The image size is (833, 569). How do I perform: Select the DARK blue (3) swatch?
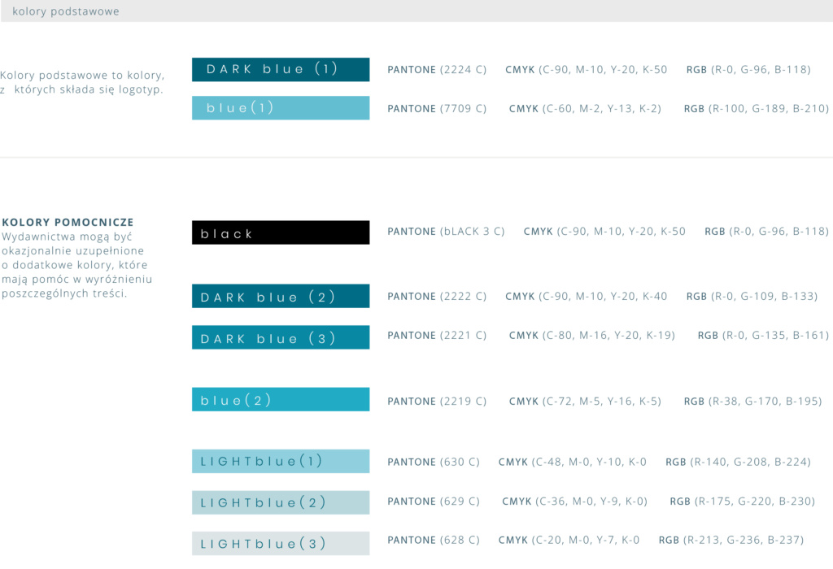[281, 337]
